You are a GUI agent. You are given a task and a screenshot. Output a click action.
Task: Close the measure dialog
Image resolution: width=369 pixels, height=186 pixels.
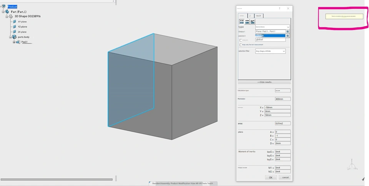point(288,8)
